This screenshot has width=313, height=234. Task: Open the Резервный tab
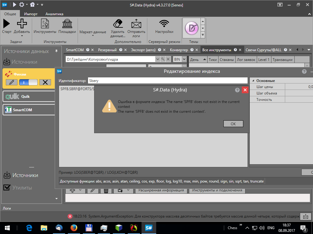click(107, 50)
